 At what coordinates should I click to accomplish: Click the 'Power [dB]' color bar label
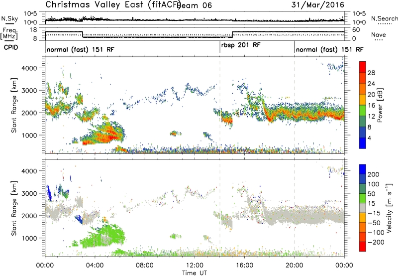pyautogui.click(x=380, y=105)
